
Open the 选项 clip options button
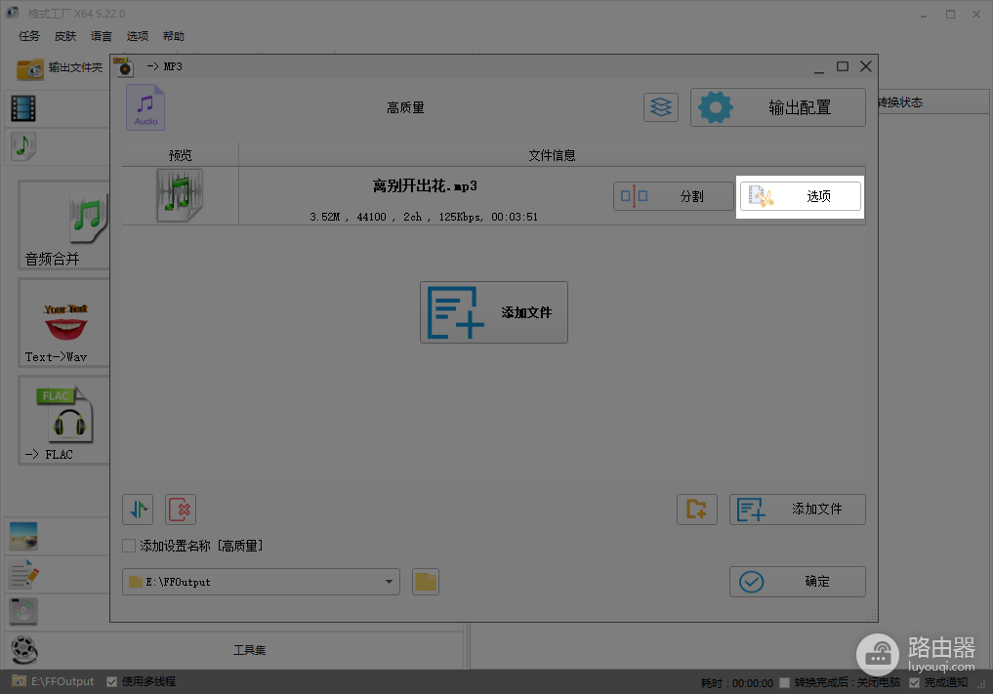(800, 196)
